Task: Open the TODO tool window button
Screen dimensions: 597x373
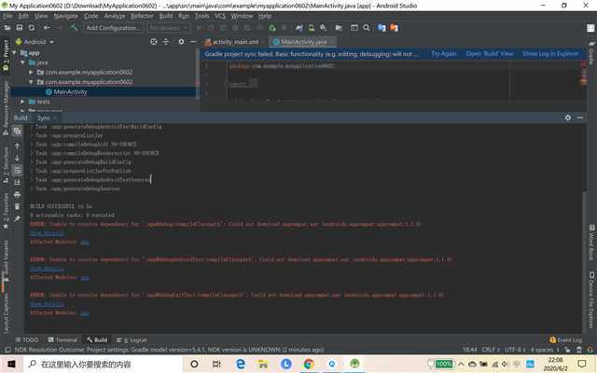Action: pos(27,339)
